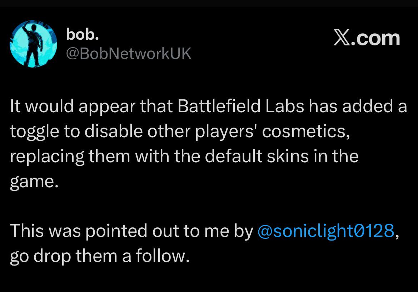Open the display name "bob."
The image size is (418, 292).
pos(82,35)
